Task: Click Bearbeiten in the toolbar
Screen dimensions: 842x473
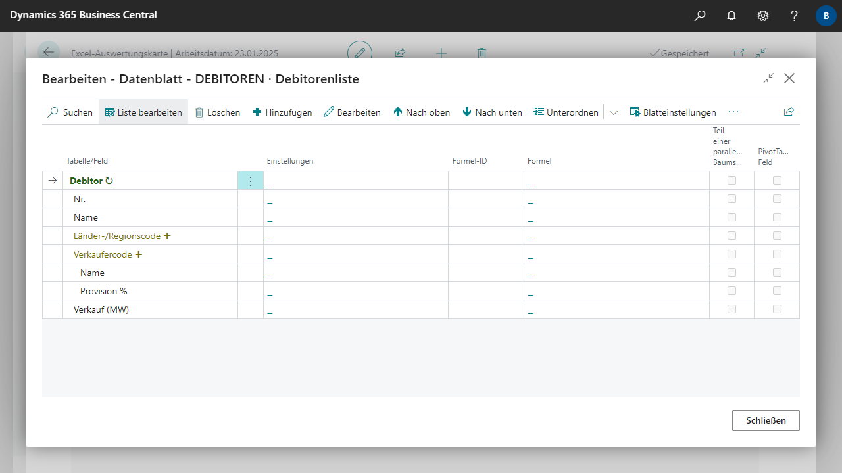Action: [353, 112]
